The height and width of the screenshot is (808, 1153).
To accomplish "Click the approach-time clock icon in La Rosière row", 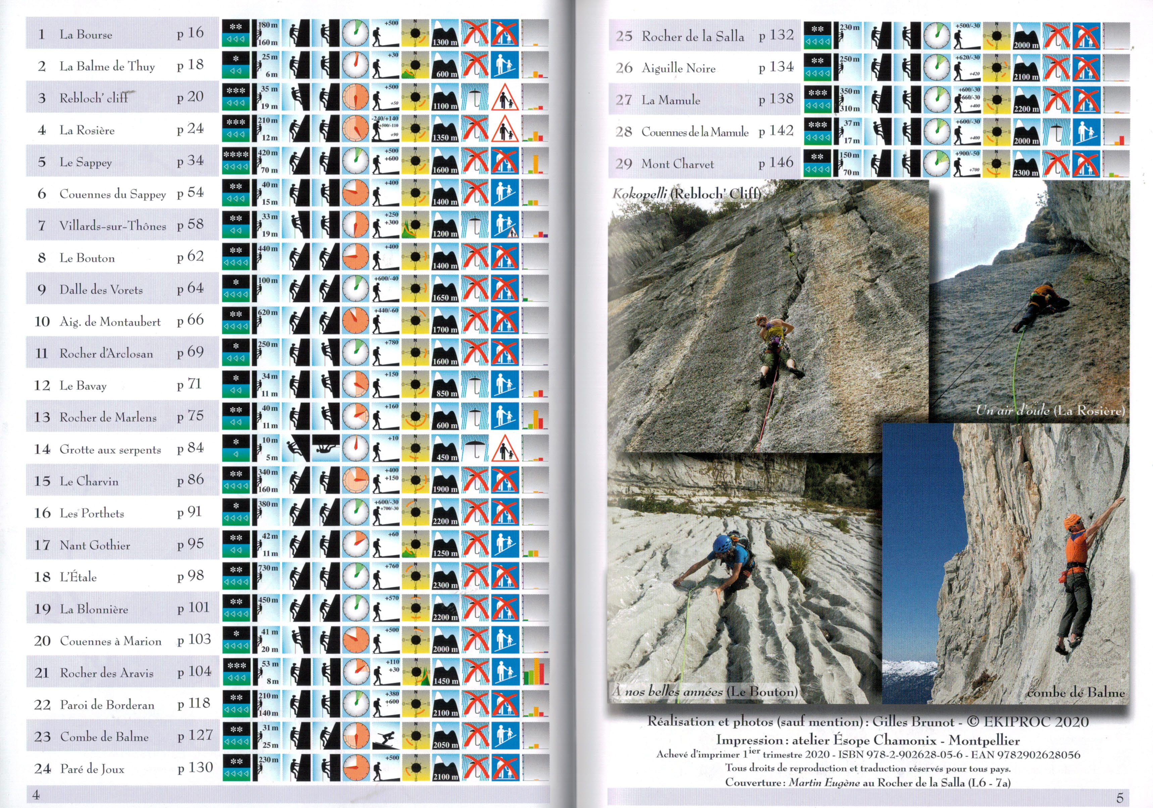I will point(355,129).
